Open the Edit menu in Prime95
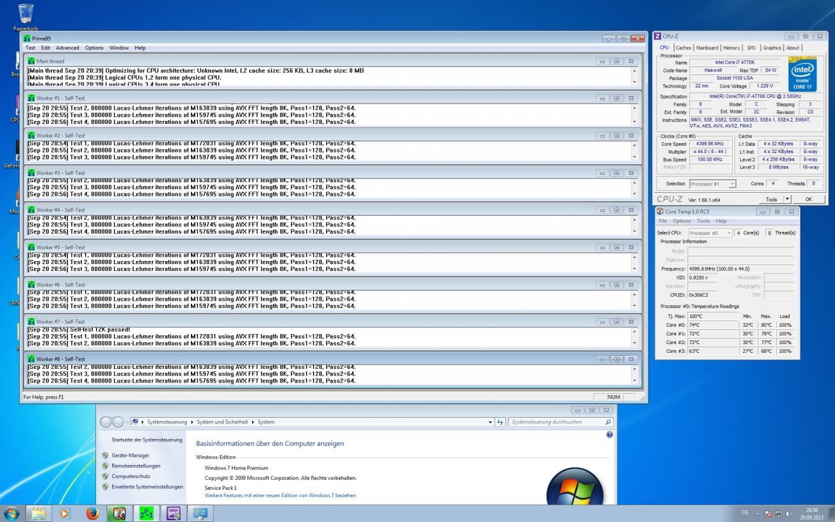 click(x=46, y=48)
